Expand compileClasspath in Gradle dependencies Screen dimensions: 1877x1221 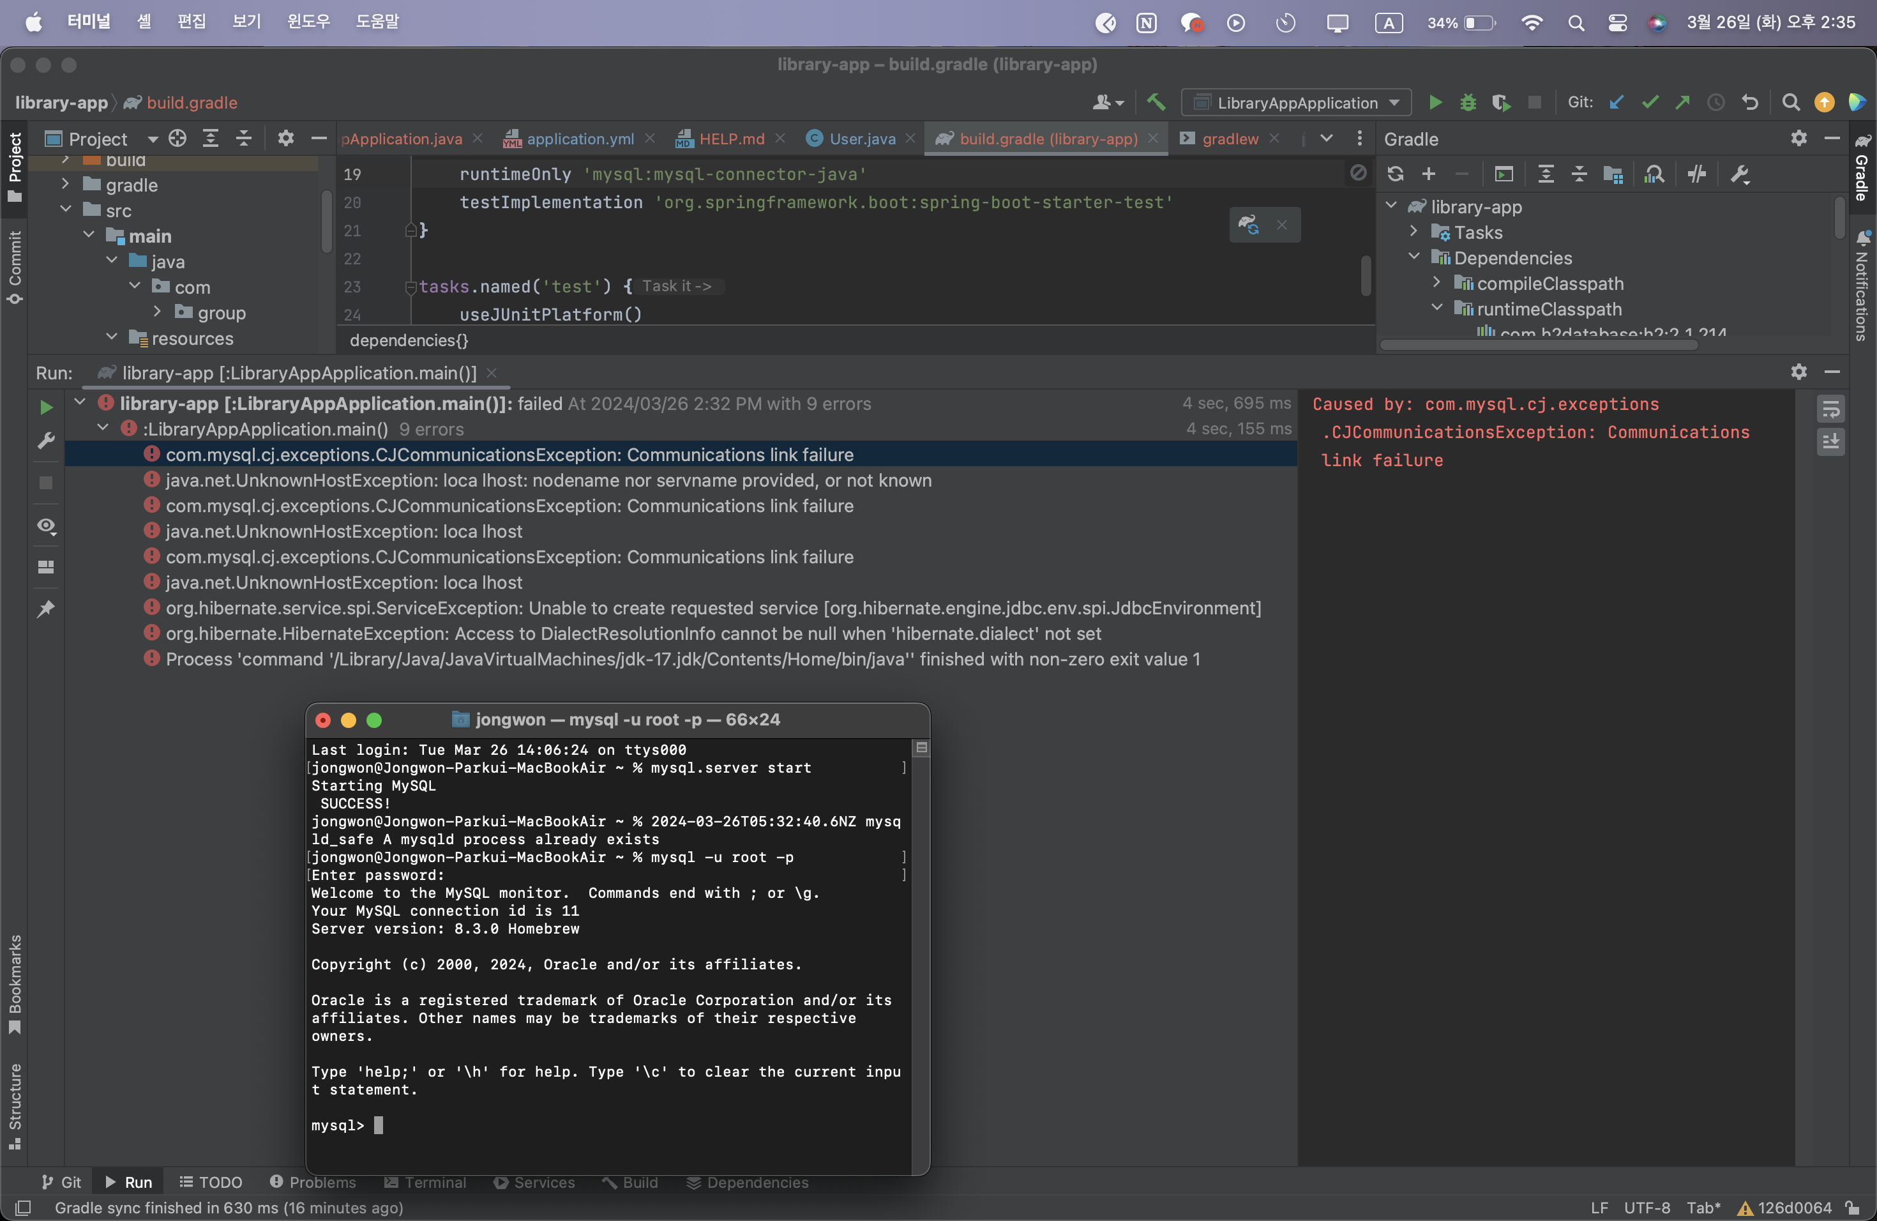click(x=1437, y=283)
